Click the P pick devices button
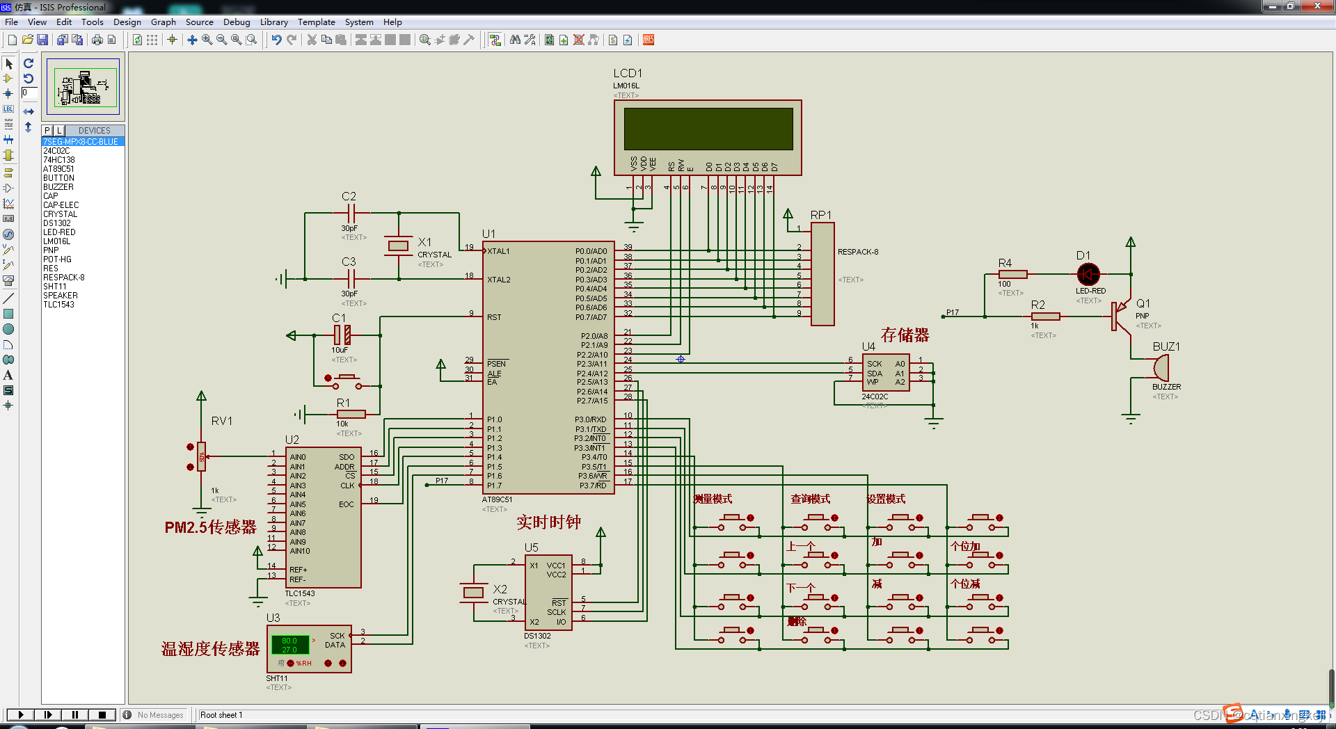 (47, 131)
